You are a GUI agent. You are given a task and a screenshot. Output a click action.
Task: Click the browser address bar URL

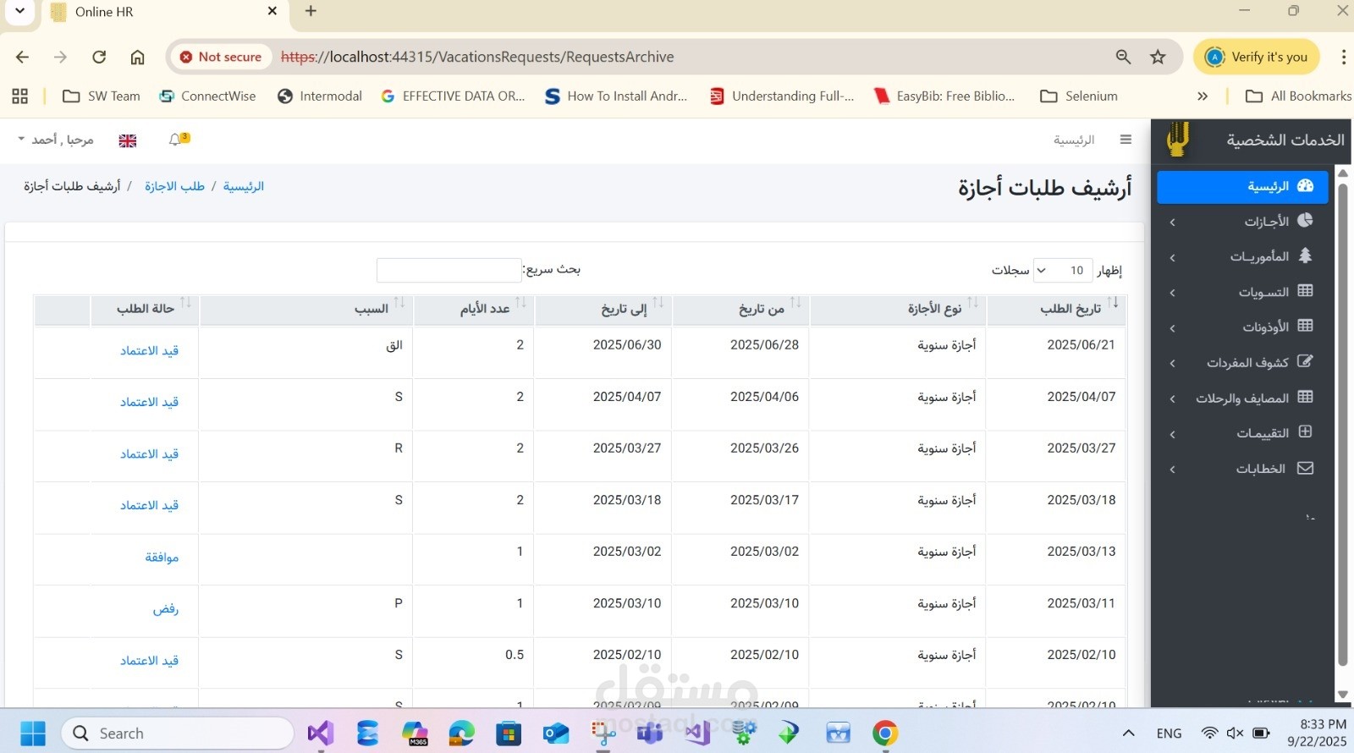coord(476,57)
